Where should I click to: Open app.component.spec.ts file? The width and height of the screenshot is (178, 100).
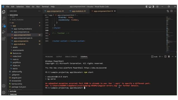(25, 38)
